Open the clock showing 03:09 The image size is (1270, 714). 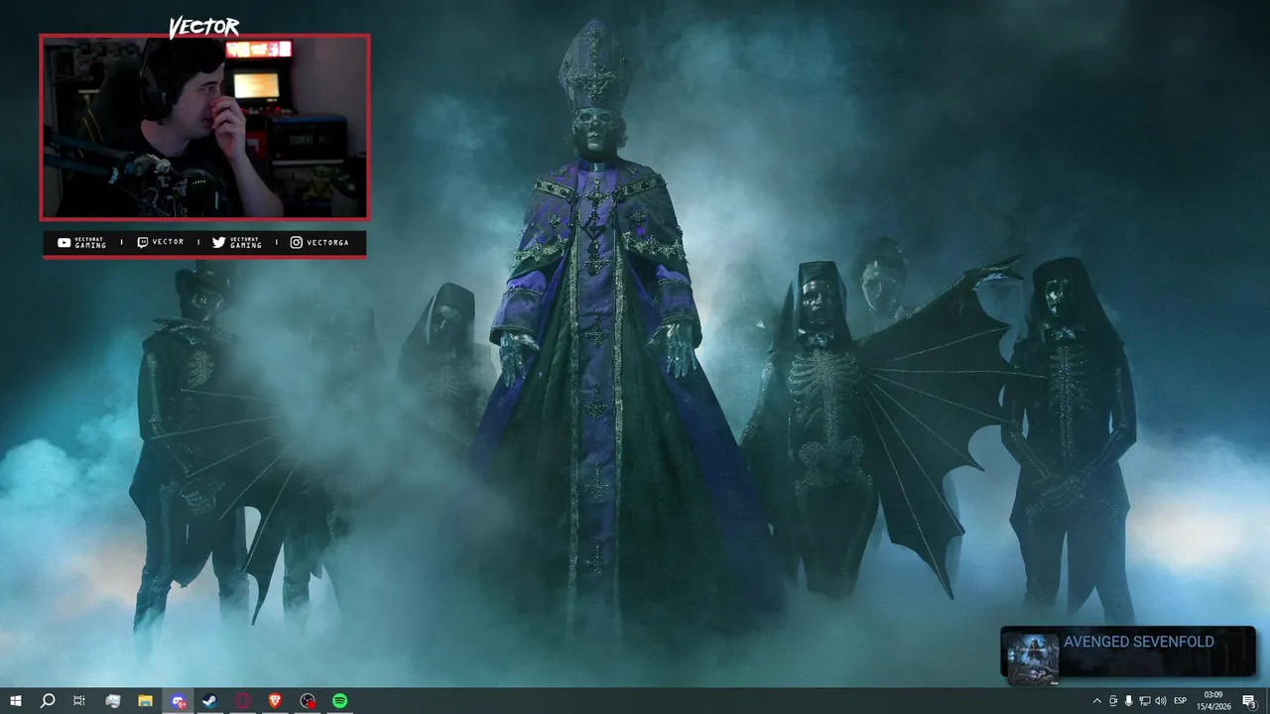(x=1212, y=700)
